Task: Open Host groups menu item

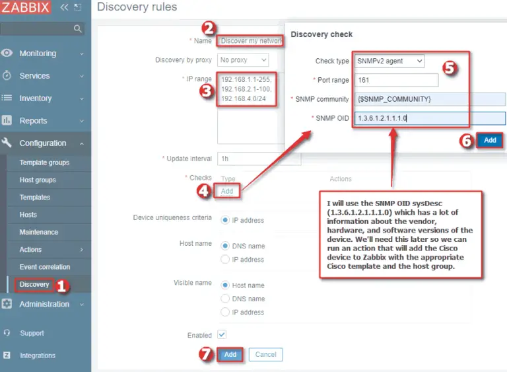Action: coord(38,180)
